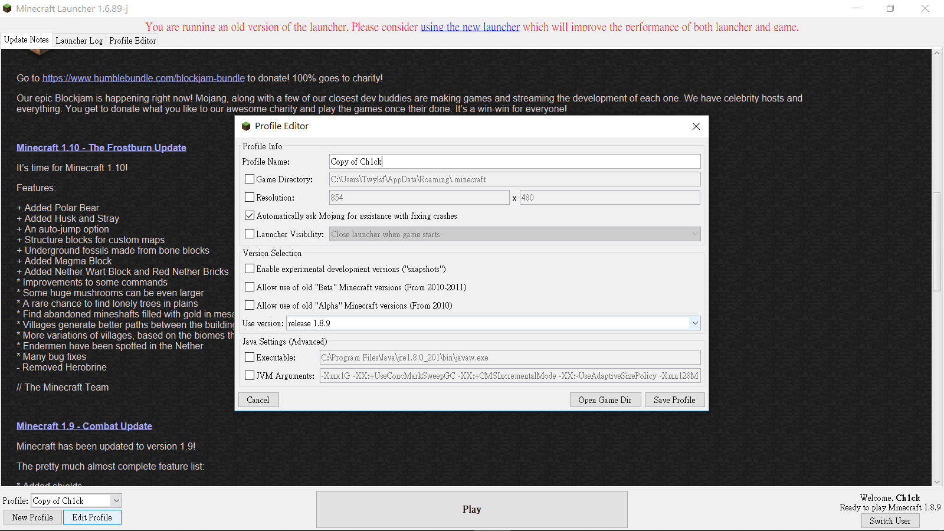This screenshot has height=531, width=944.
Task: Click the Profile Name text field
Action: point(515,162)
